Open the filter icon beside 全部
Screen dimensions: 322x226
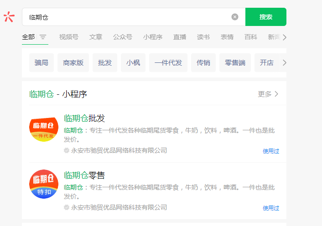[43, 37]
